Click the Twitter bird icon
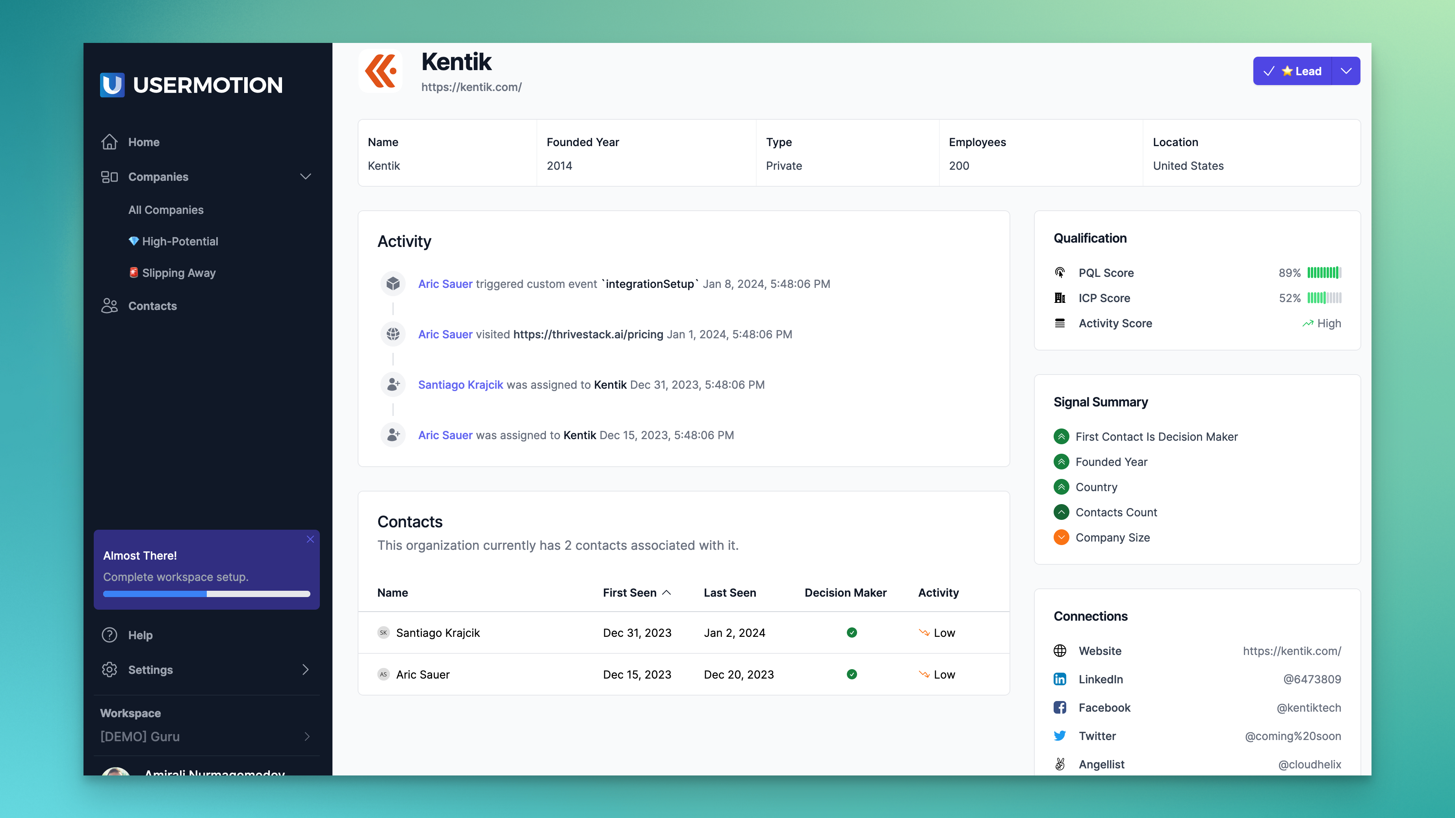 (x=1060, y=736)
